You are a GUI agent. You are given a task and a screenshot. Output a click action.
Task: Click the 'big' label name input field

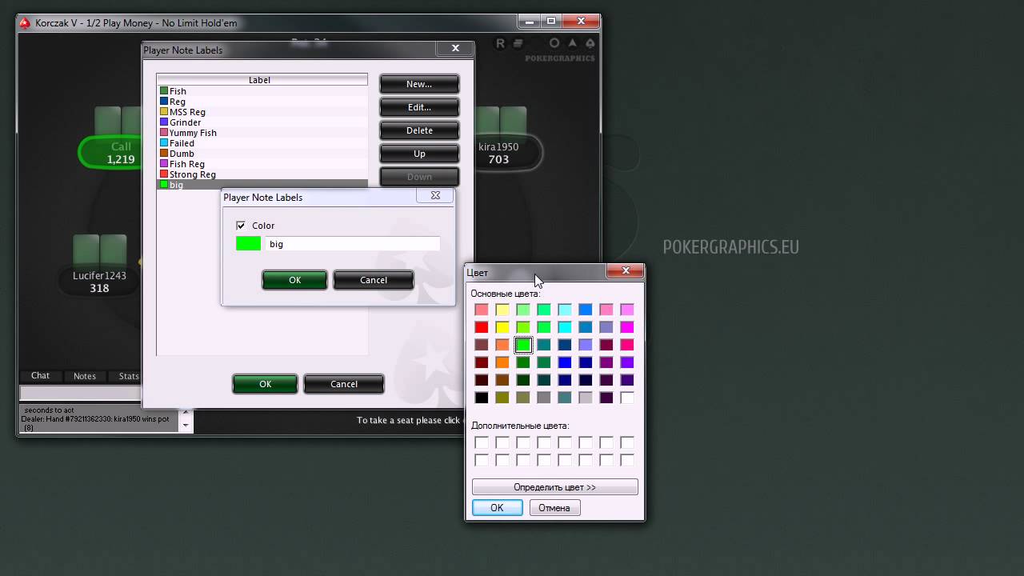click(353, 244)
